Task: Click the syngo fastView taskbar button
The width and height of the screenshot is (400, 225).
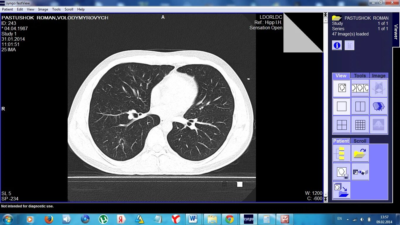Action: [x=248, y=219]
